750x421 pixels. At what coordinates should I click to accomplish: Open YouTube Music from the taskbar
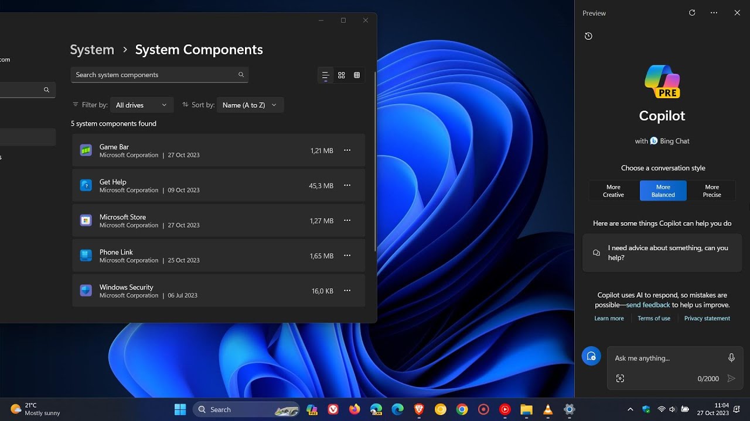pos(505,409)
